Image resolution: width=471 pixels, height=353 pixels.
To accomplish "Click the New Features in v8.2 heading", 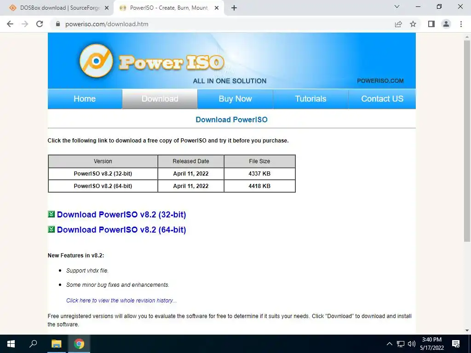I will pos(76,256).
